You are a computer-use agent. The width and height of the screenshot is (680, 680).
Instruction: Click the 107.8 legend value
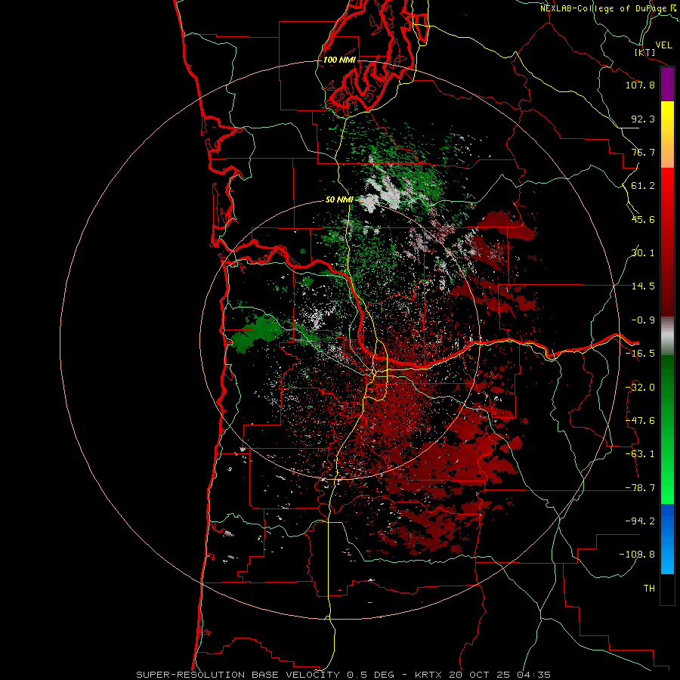pyautogui.click(x=640, y=85)
